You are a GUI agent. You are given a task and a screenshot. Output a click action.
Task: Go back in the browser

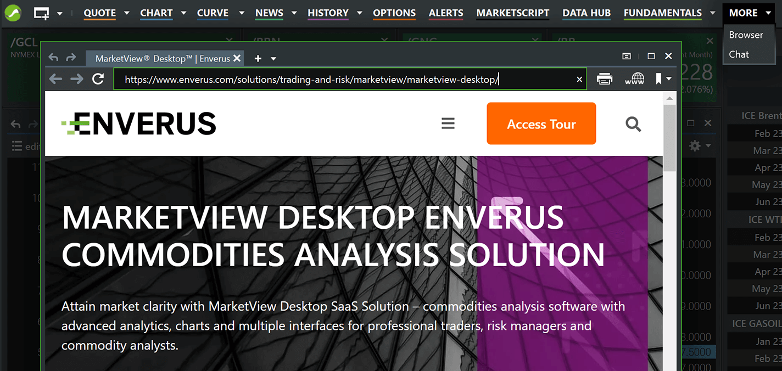coord(55,79)
